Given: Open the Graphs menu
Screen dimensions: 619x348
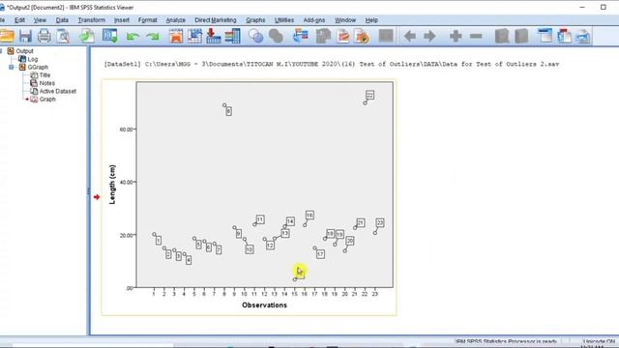Looking at the screenshot, I should click(x=255, y=20).
